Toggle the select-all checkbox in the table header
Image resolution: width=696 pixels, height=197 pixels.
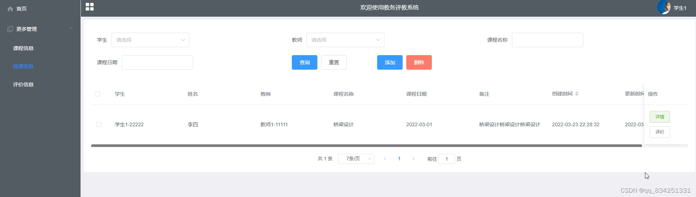coord(97,94)
